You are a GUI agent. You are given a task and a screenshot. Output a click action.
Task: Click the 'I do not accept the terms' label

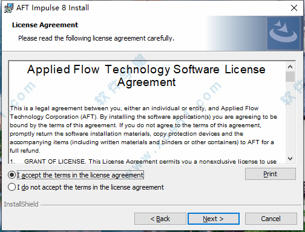tap(90, 187)
